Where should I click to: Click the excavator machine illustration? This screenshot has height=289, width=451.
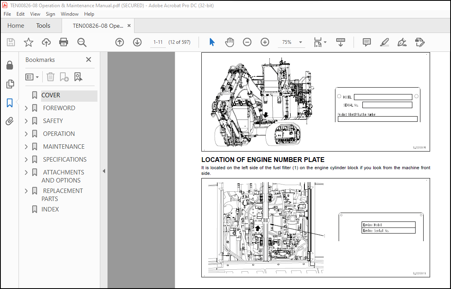pyautogui.click(x=262, y=102)
